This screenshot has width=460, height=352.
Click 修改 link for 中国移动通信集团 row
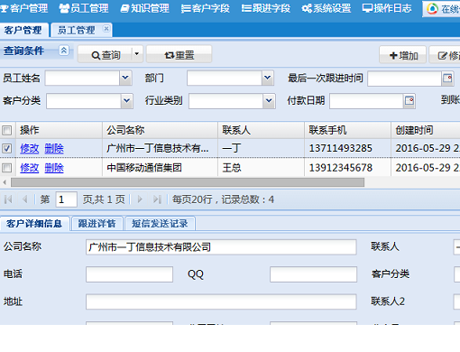tap(30, 168)
